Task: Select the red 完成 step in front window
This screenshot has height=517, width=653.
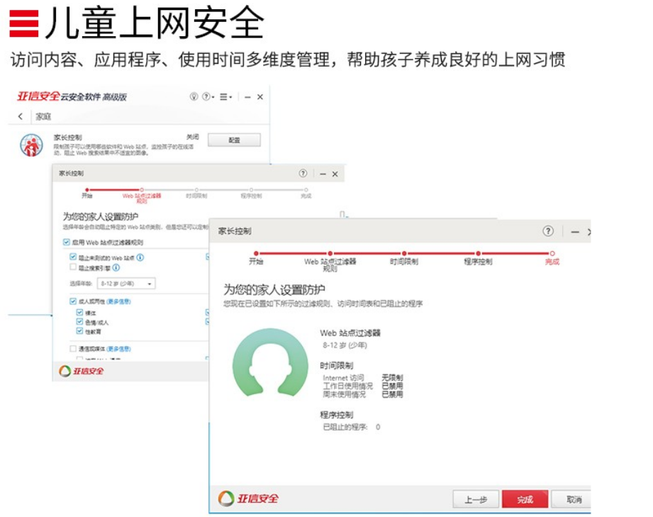Action: click(x=552, y=259)
